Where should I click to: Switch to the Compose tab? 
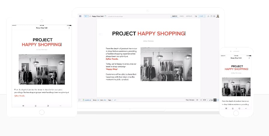[174, 16]
